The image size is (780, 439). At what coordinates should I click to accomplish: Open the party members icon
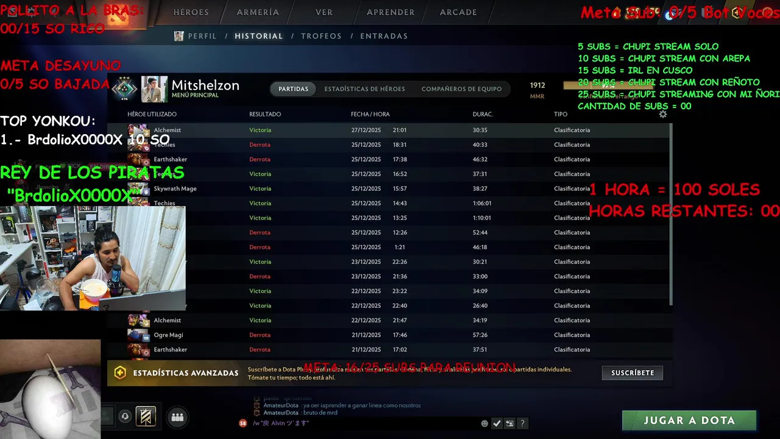click(177, 417)
